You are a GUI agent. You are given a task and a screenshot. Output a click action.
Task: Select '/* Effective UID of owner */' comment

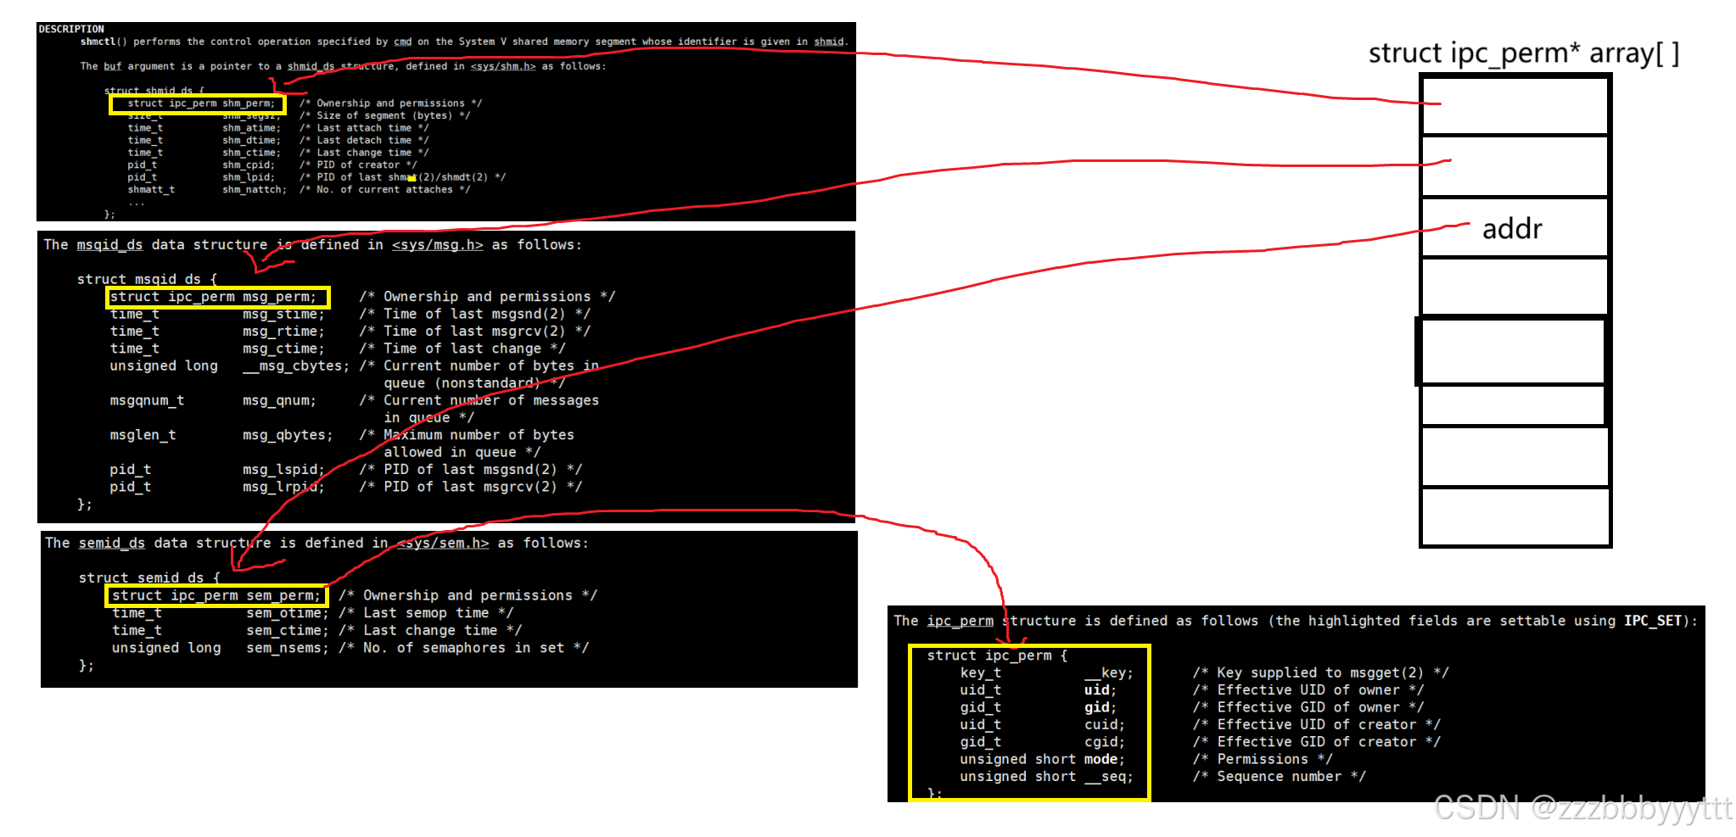pos(1308,690)
